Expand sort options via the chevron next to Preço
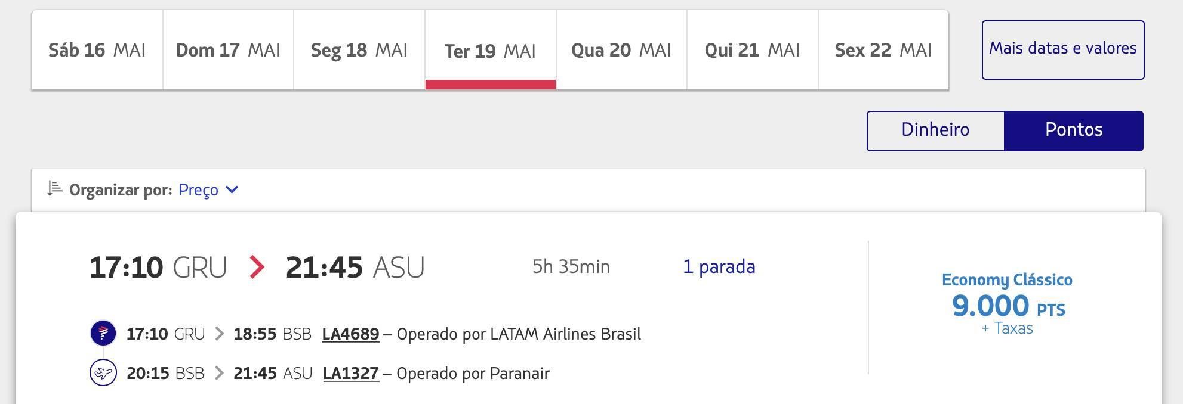This screenshot has width=1183, height=404. pos(232,189)
